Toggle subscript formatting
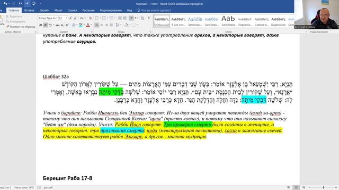 63,25
